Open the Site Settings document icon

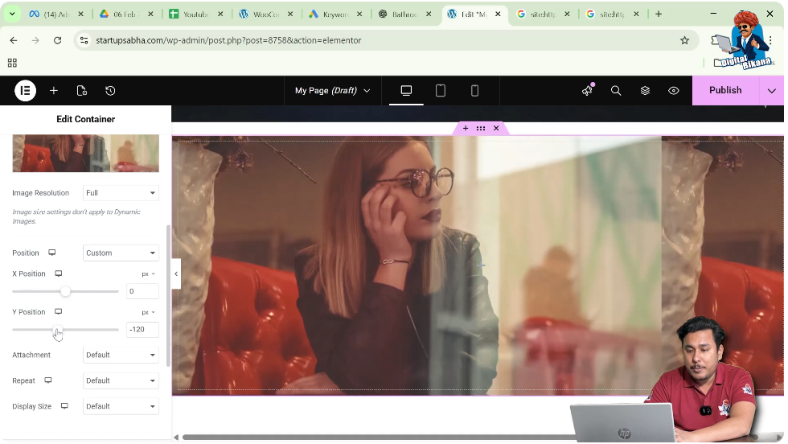[x=82, y=91]
